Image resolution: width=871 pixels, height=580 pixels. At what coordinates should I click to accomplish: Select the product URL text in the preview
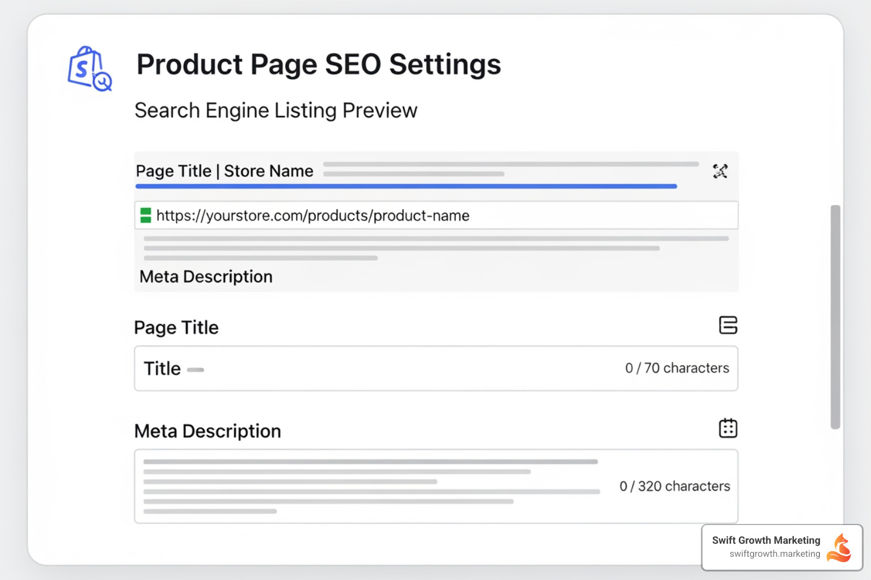[312, 215]
